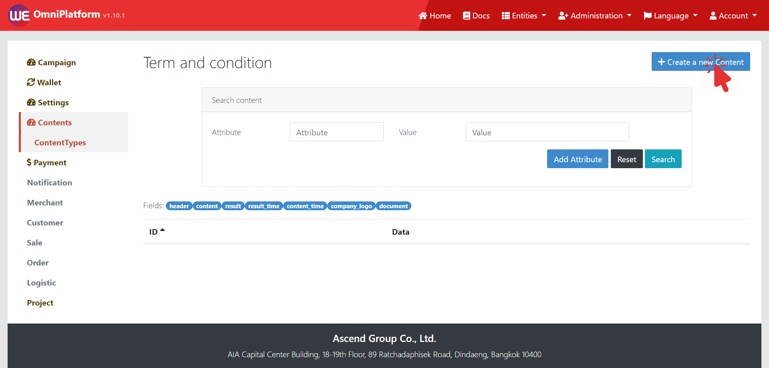769x368 pixels.
Task: Expand the Entities dropdown menu
Action: [x=524, y=16]
